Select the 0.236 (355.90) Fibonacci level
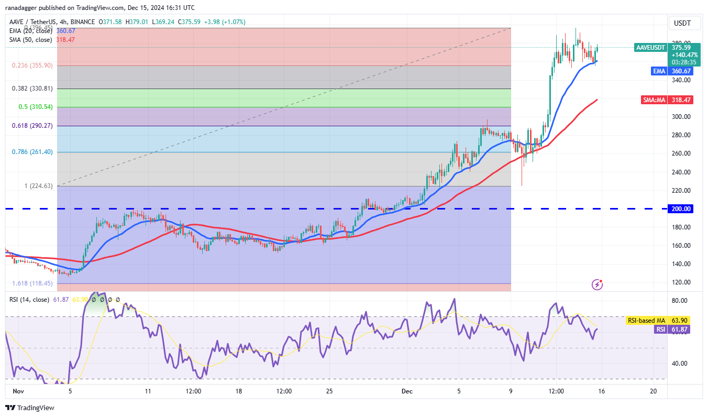 pyautogui.click(x=31, y=65)
